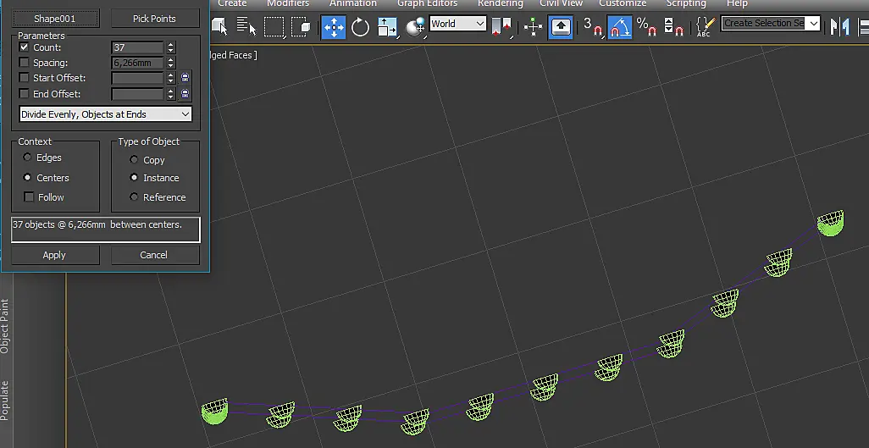Check the Follow option
Viewport: 869px width, 448px height.
pos(29,196)
